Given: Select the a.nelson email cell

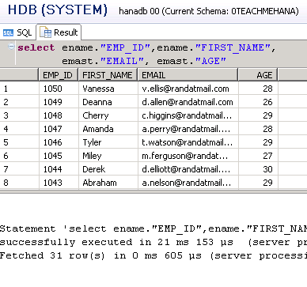Looking at the screenshot, I should coord(188,183).
